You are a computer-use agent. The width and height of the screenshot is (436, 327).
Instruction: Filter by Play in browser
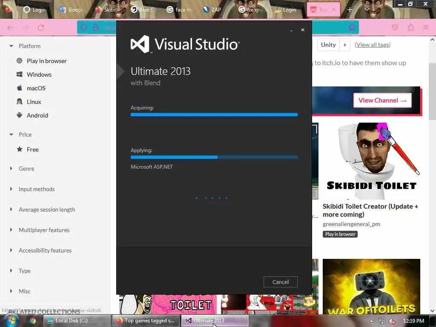coord(47,61)
